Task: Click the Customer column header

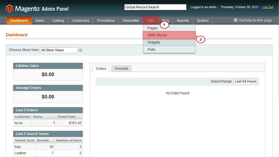Action: (x=22, y=117)
